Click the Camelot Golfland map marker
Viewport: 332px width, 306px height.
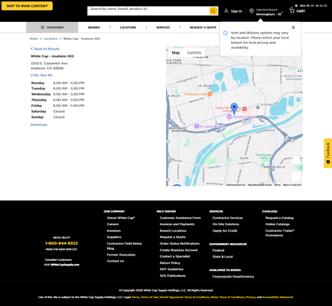click(x=229, y=117)
